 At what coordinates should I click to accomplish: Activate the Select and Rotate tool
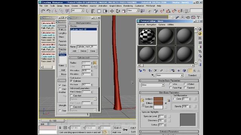[x=118, y=11]
